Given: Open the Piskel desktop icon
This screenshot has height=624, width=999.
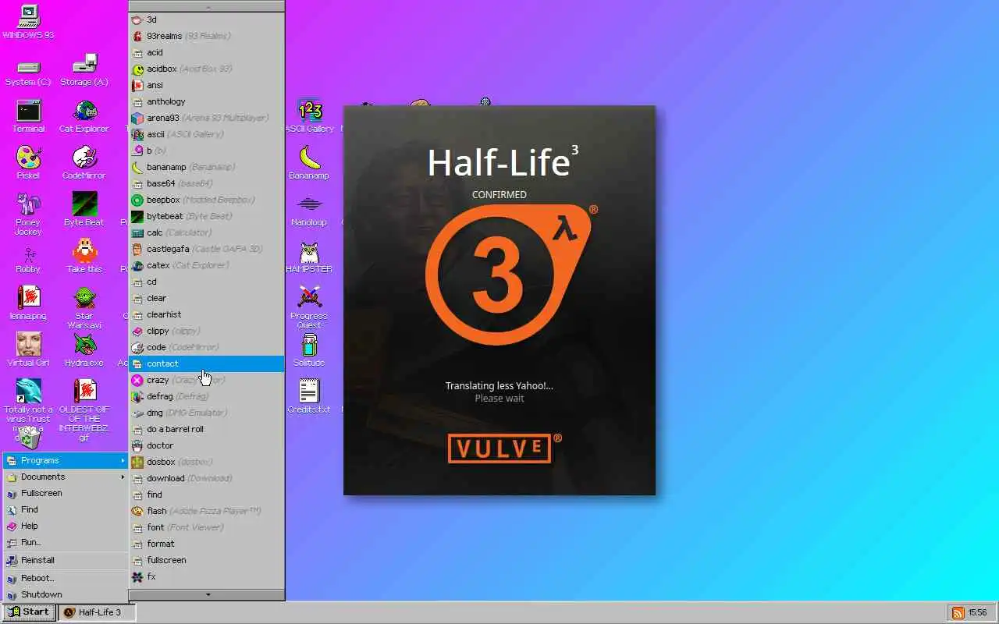Looking at the screenshot, I should click(x=28, y=163).
